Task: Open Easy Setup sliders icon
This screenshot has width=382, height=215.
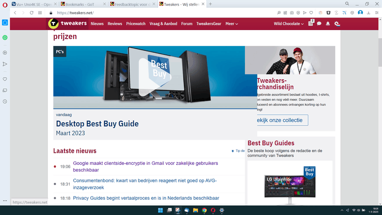Action: click(x=377, y=13)
